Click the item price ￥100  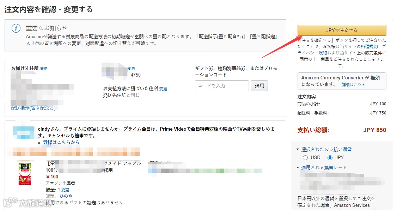[x=52, y=177]
